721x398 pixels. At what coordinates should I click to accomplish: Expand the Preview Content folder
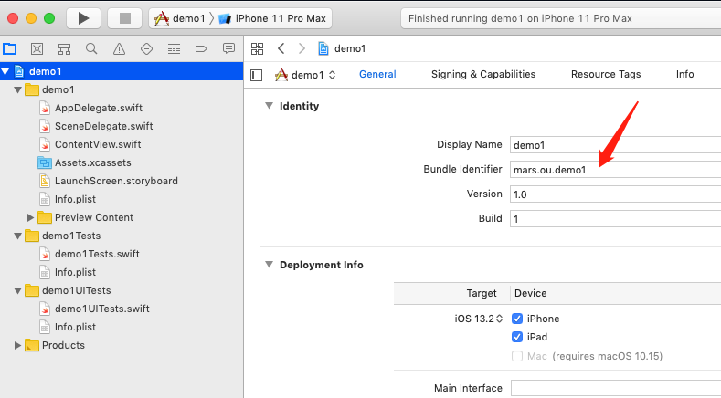[31, 217]
